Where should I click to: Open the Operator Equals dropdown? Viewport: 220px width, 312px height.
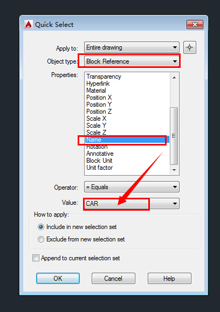[132, 187]
